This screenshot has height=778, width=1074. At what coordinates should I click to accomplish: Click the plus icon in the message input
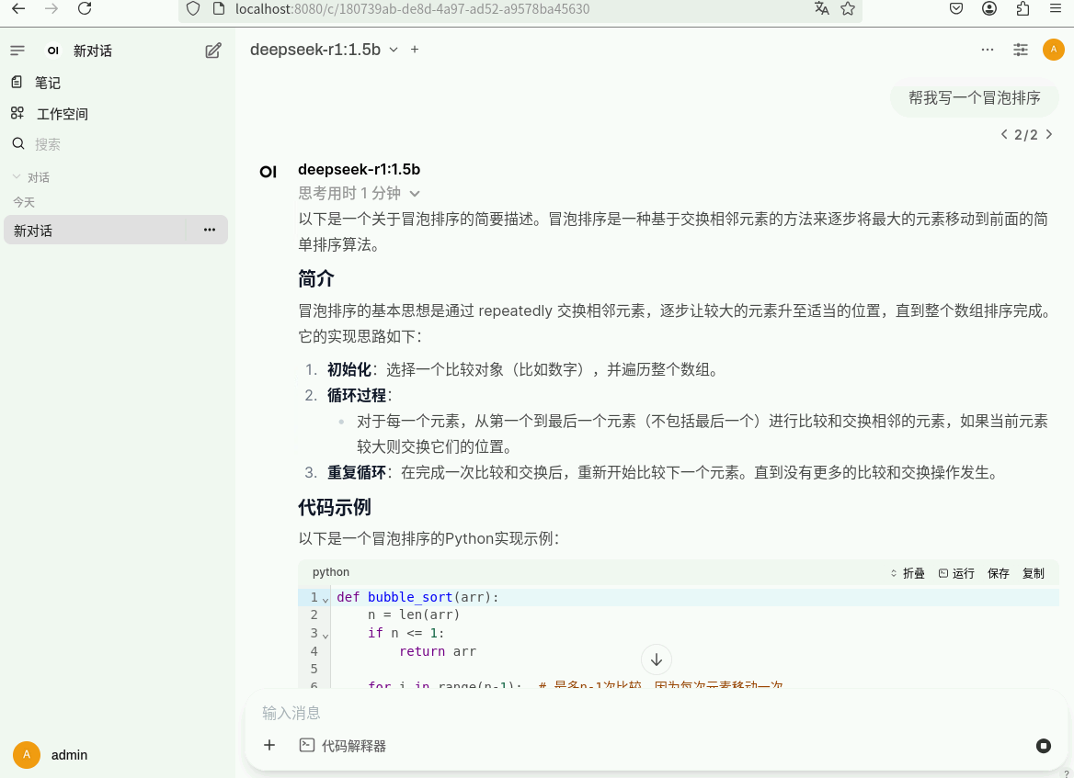click(x=268, y=745)
